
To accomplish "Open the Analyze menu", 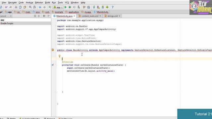I will pos(29,3).
